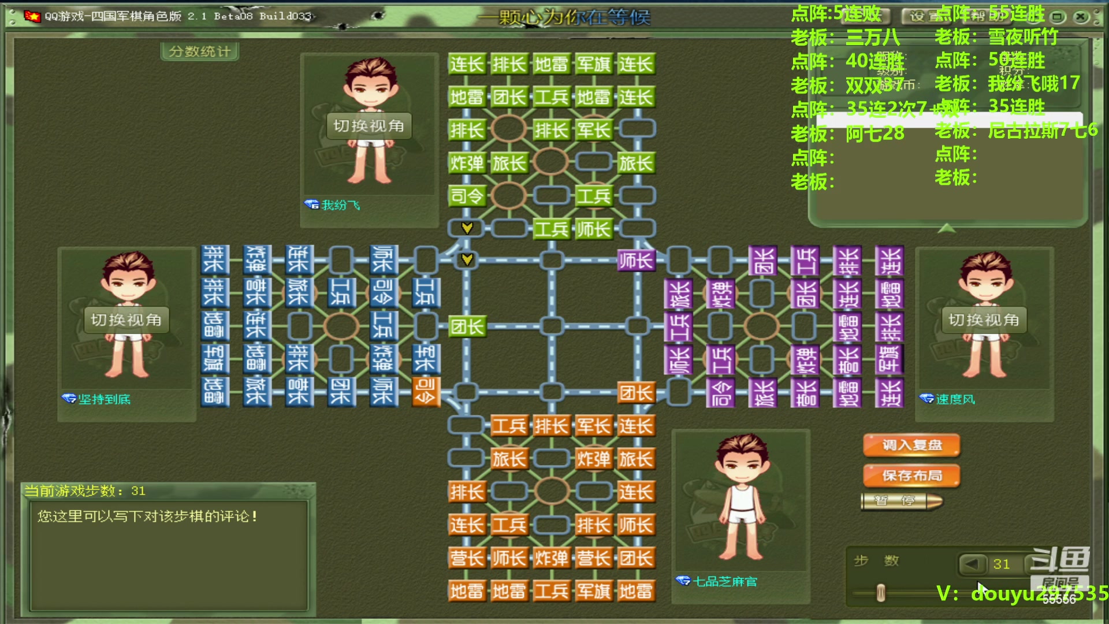Select the green 团长 on the center board
Screen dimensions: 1109x624
tap(467, 326)
